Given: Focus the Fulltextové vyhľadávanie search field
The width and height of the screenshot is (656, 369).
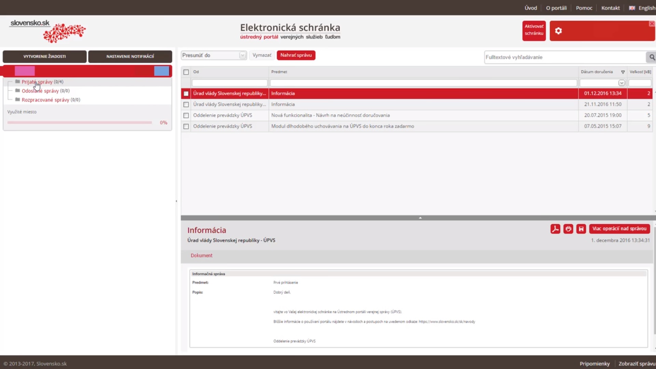Looking at the screenshot, I should tap(565, 57).
